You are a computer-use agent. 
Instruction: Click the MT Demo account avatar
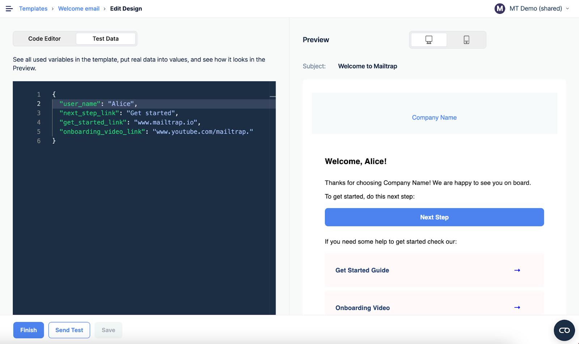pos(500,8)
